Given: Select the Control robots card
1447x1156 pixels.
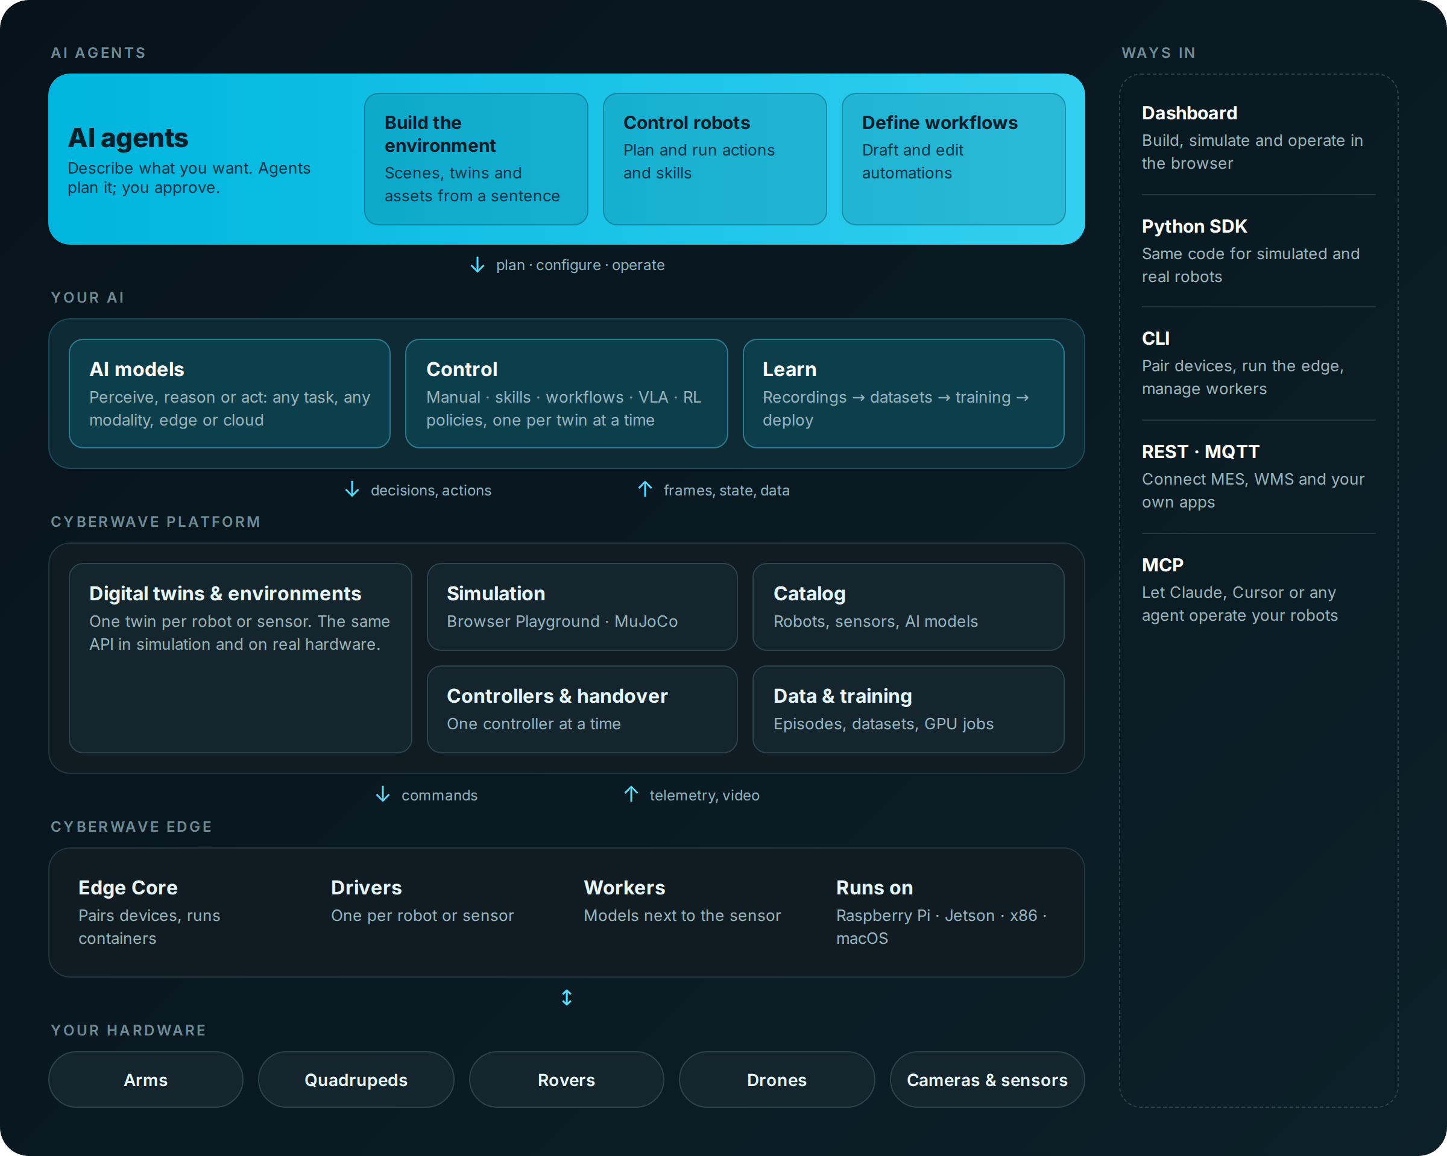Looking at the screenshot, I should (x=715, y=159).
